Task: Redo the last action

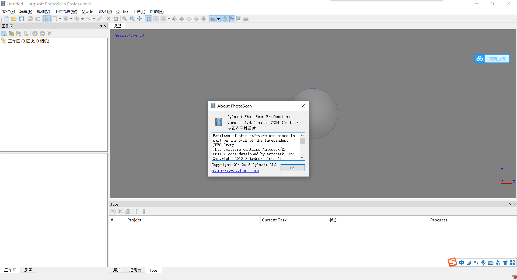Action: click(x=38, y=19)
